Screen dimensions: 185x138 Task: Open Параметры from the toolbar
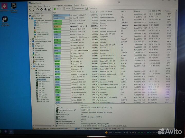78,8
